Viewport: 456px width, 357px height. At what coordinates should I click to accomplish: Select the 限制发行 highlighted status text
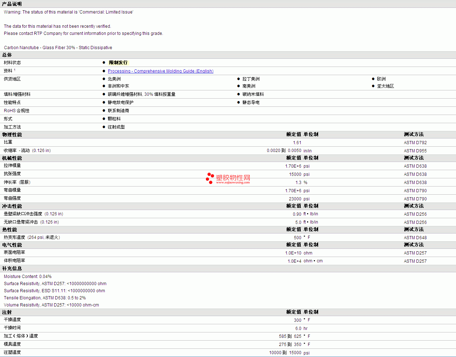tap(118, 63)
